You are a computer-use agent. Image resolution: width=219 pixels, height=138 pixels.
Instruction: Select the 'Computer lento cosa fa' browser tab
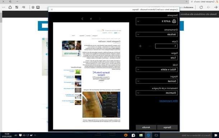(204, 2)
